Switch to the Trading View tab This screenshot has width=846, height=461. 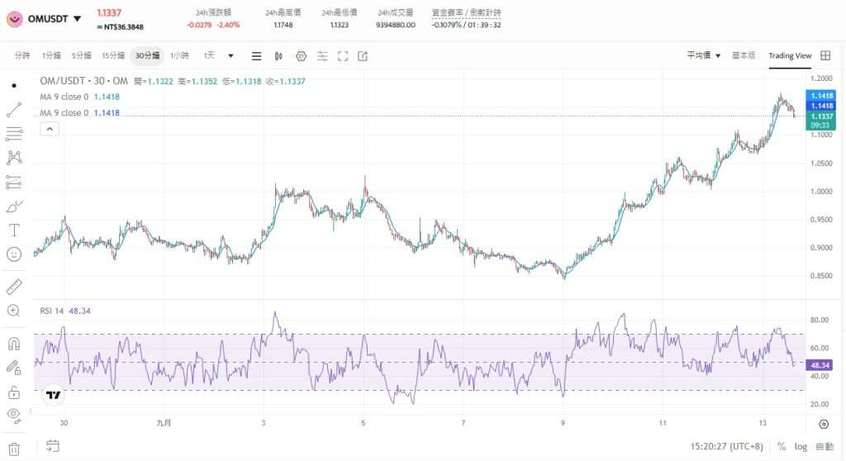pos(790,55)
